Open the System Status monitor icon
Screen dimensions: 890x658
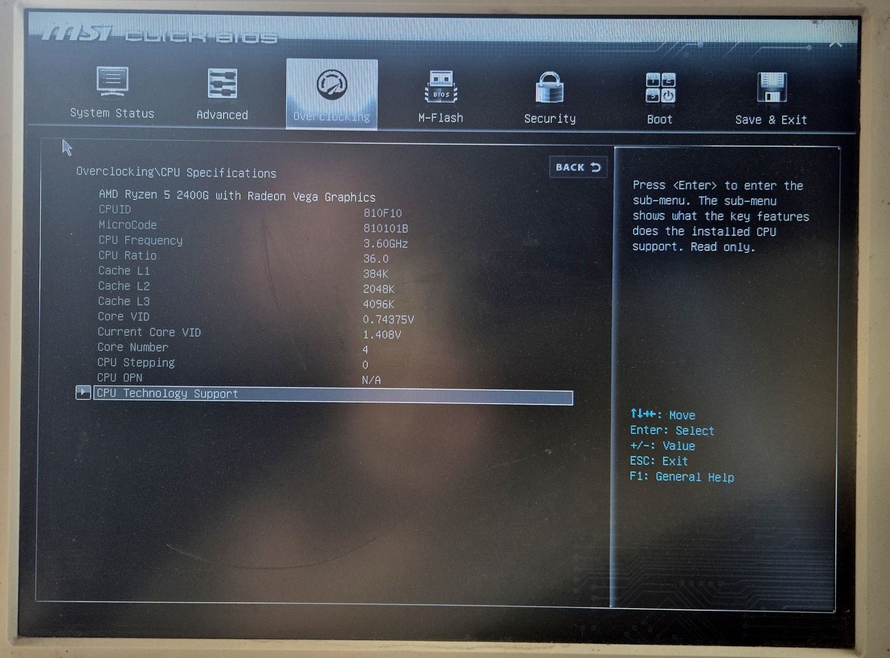113,81
